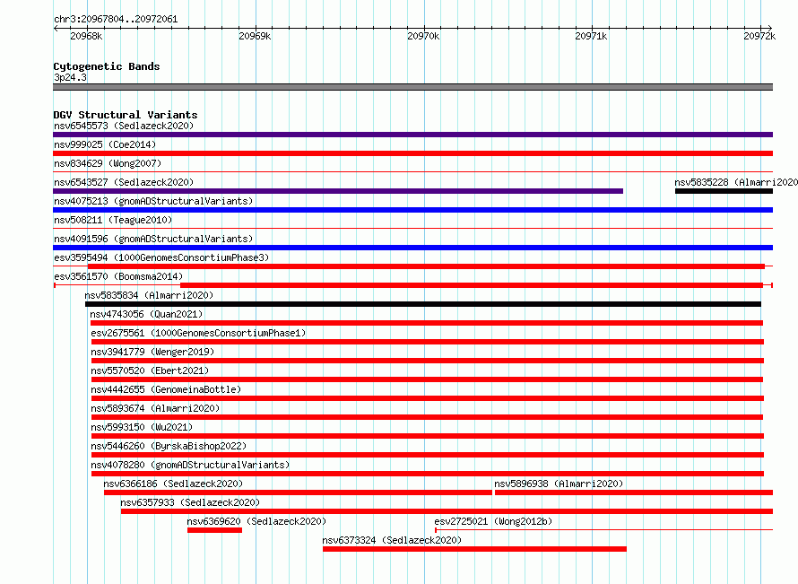
Task: Select the red esv2675561 variant bar
Action: pos(428,342)
